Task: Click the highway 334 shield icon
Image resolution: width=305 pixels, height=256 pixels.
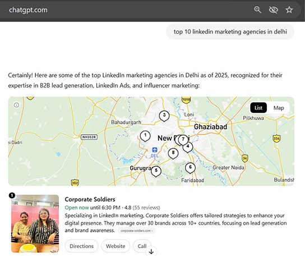Action: (276, 139)
